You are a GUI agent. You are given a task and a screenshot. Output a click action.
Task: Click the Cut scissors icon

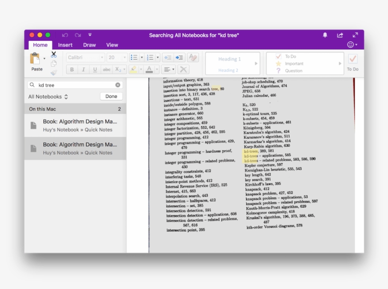53,55
